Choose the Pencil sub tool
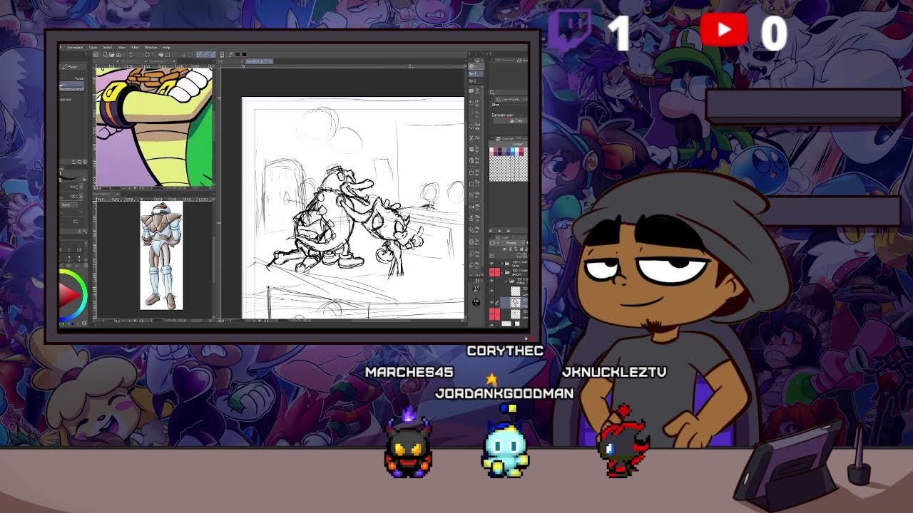Image resolution: width=913 pixels, height=513 pixels. coord(79,78)
